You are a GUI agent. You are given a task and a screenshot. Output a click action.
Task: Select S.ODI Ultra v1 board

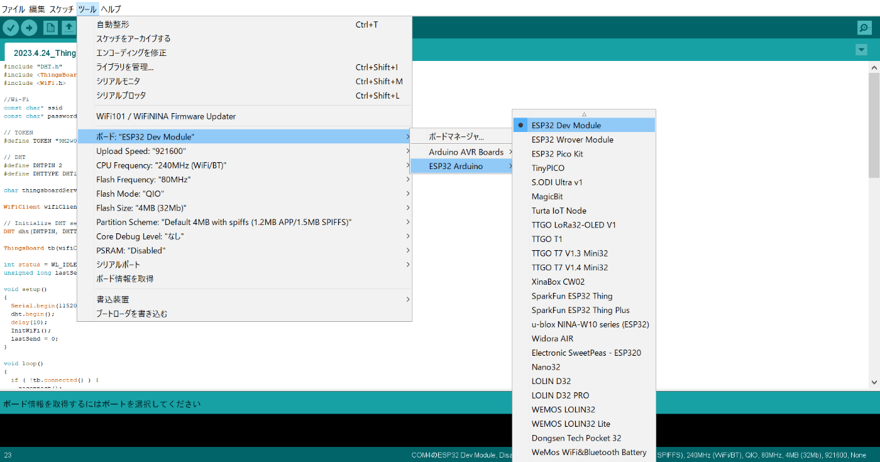point(585,182)
